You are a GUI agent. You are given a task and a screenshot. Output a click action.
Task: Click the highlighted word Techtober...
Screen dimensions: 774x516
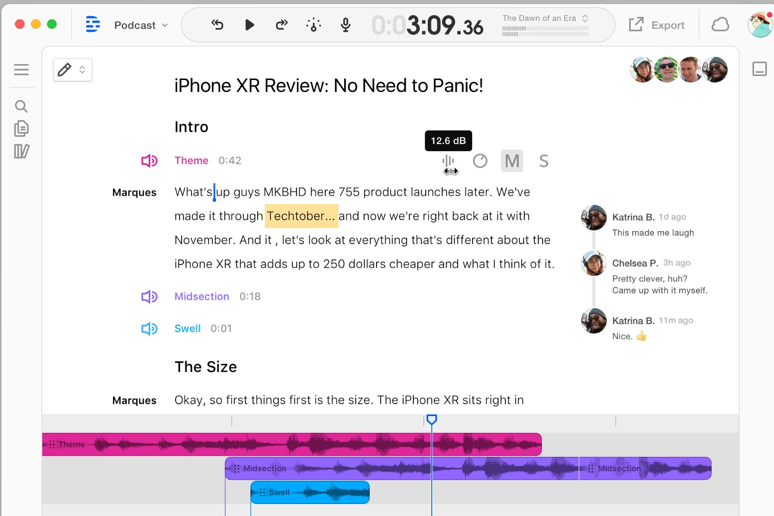(301, 216)
